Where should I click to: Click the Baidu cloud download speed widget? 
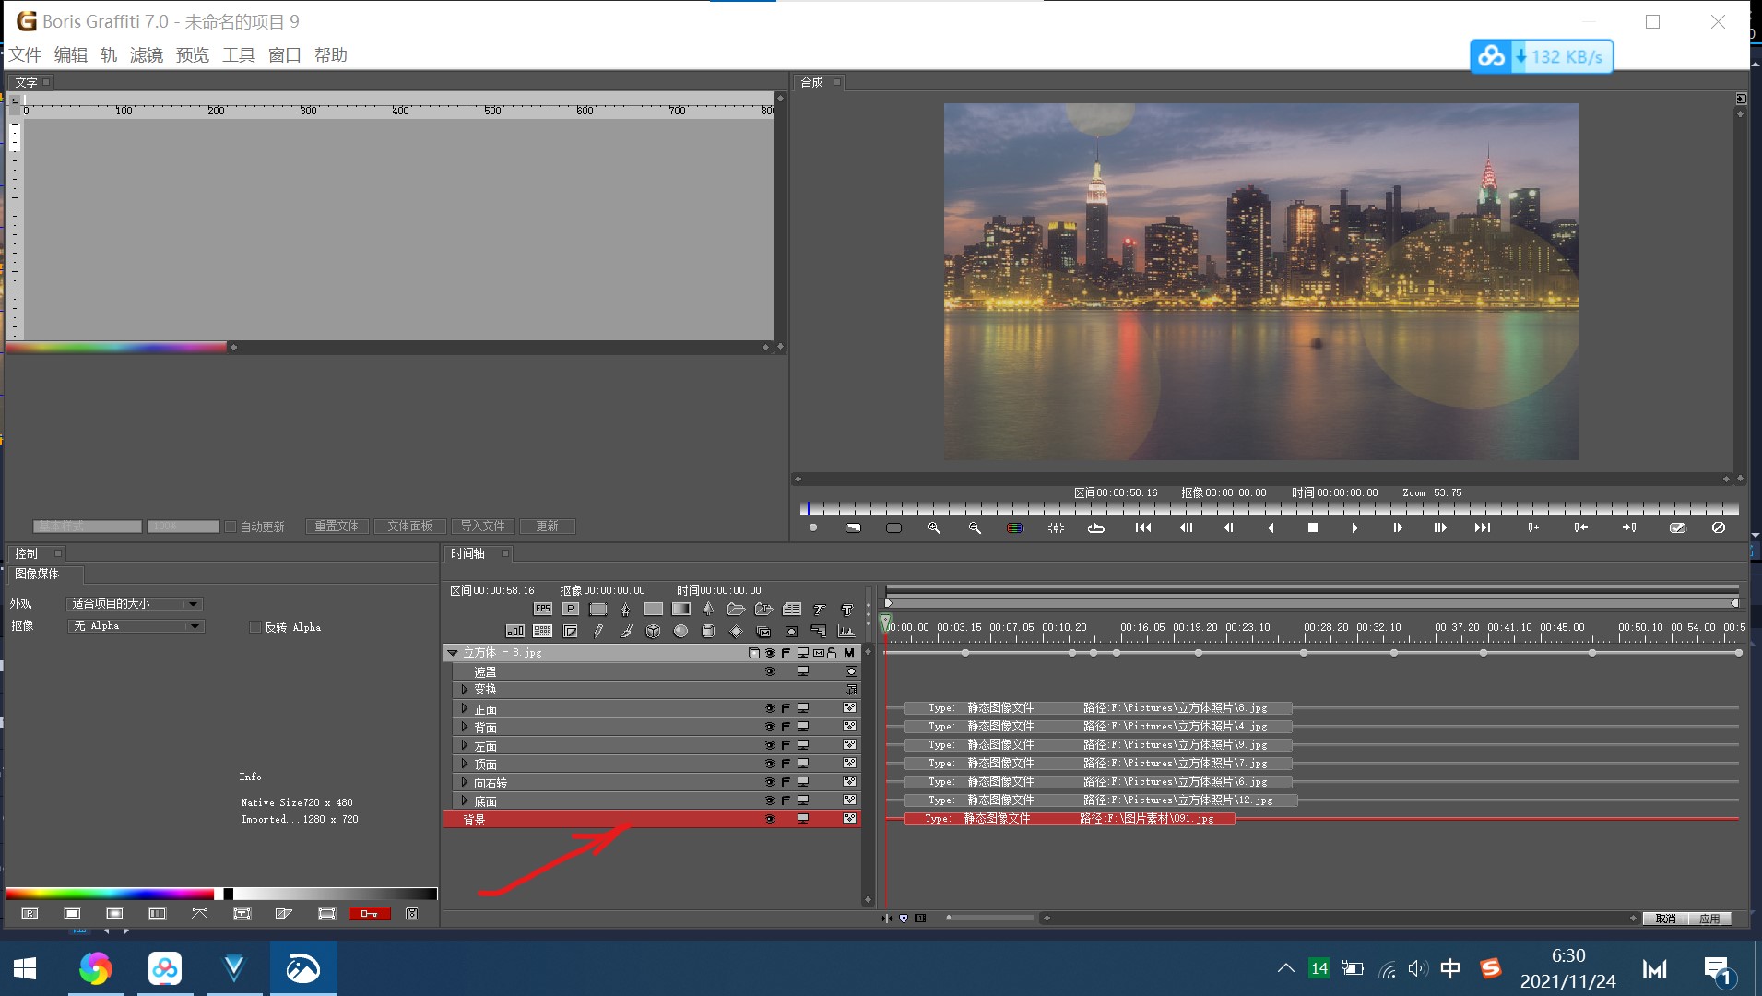coord(1542,56)
